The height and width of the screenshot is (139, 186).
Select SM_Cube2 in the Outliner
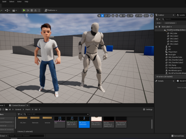174,36
